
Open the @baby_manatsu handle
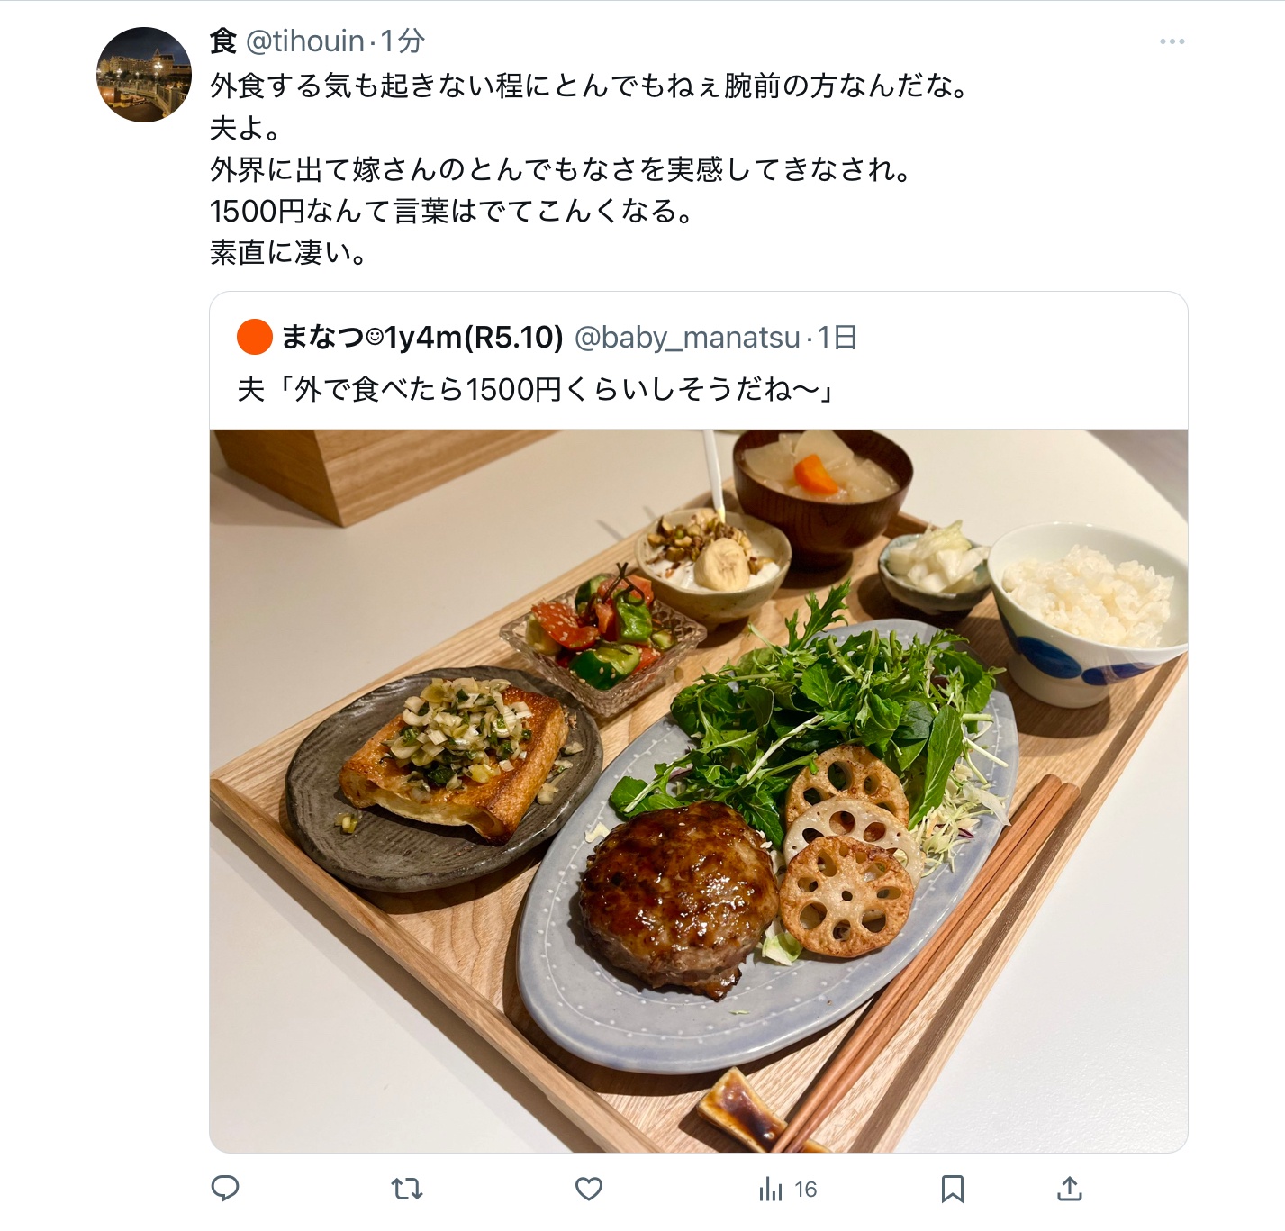click(687, 337)
